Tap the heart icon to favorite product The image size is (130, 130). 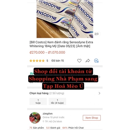[79, 61]
